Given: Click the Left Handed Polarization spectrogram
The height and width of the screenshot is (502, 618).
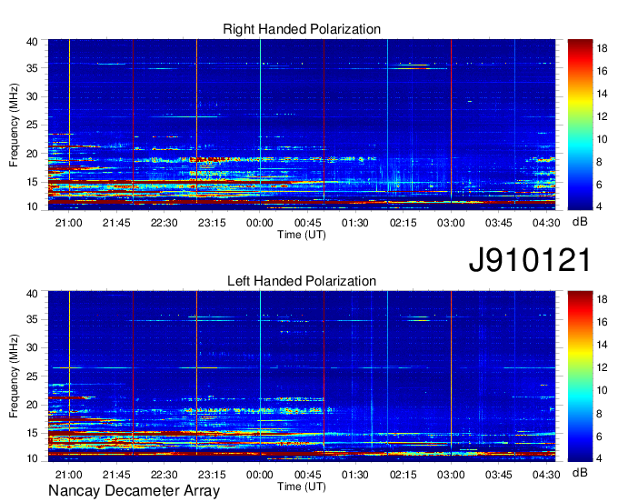Looking at the screenshot, I should (302, 376).
